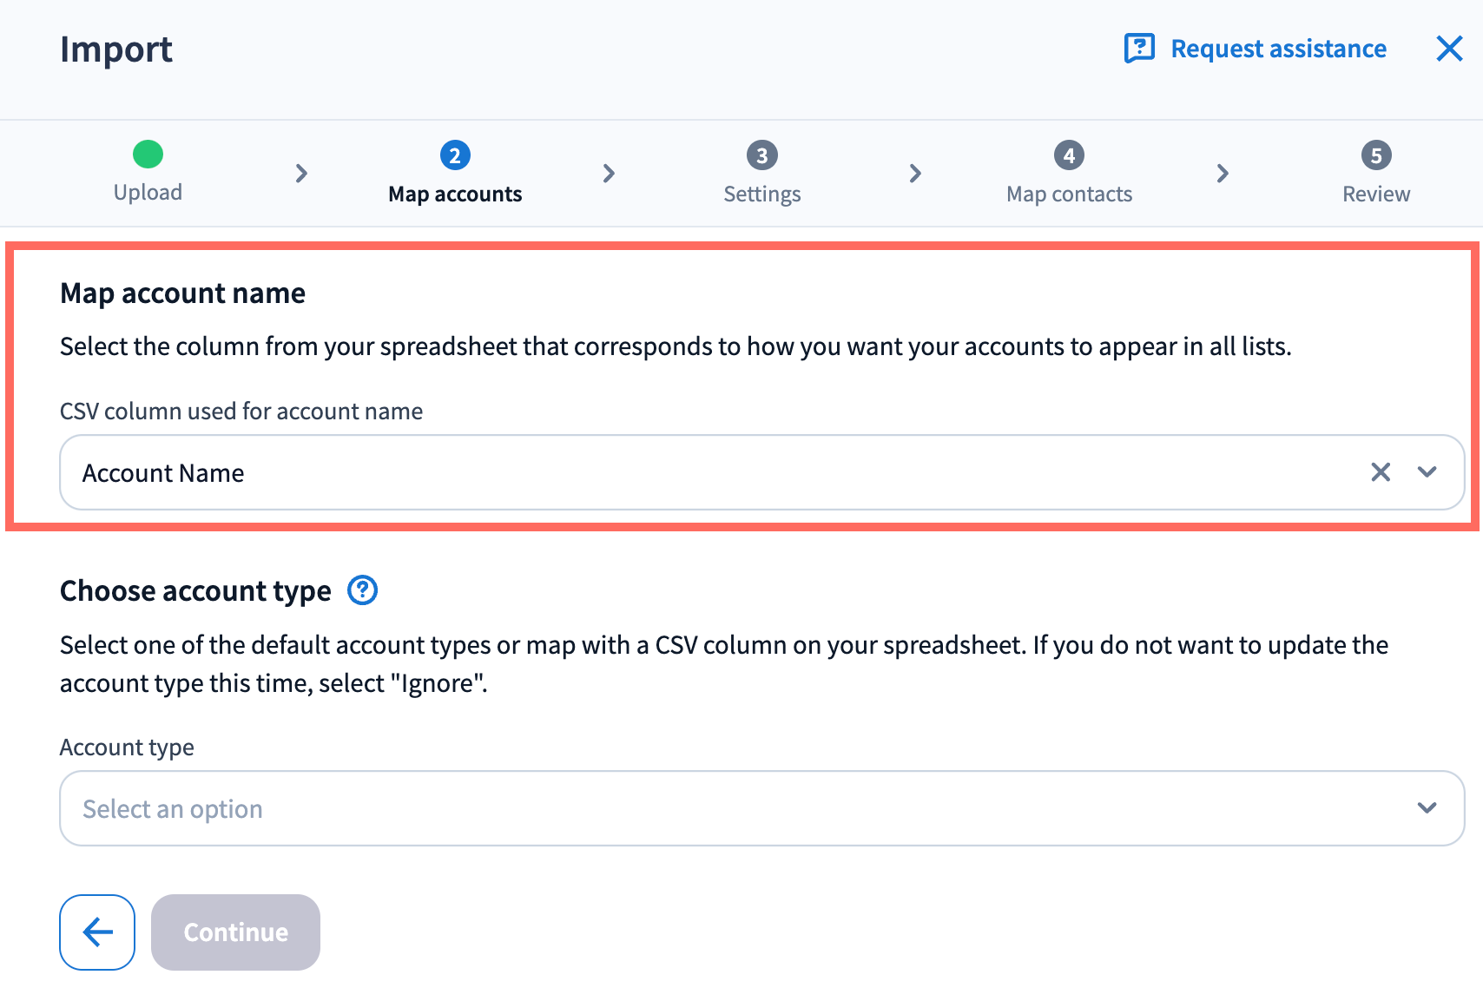Image resolution: width=1483 pixels, height=988 pixels.
Task: Open the Map contacts step
Action: click(x=1069, y=194)
